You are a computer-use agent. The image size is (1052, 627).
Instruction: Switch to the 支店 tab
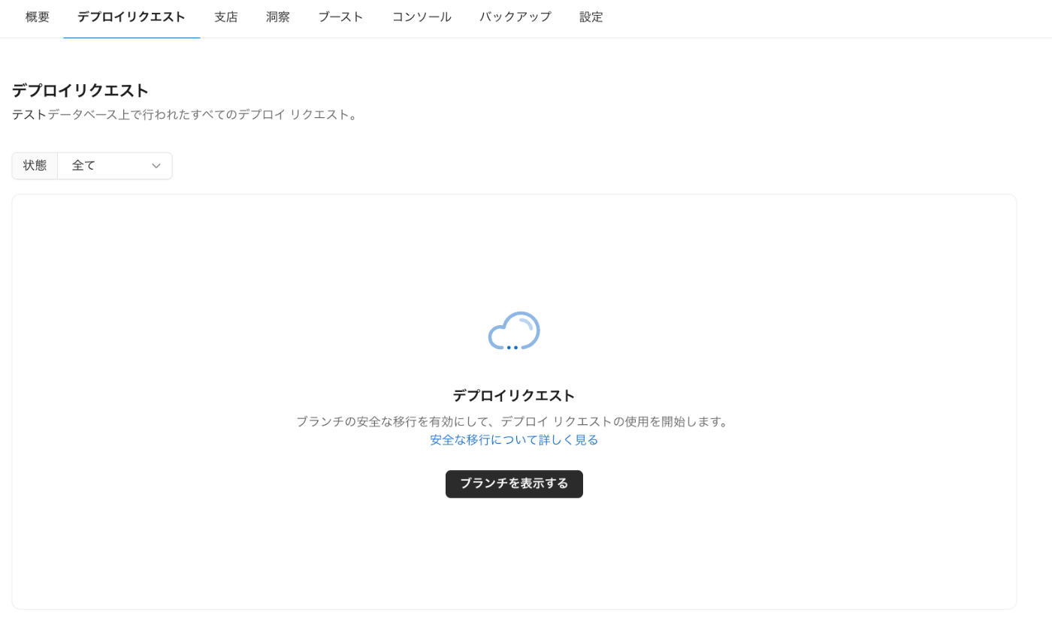pyautogui.click(x=226, y=17)
